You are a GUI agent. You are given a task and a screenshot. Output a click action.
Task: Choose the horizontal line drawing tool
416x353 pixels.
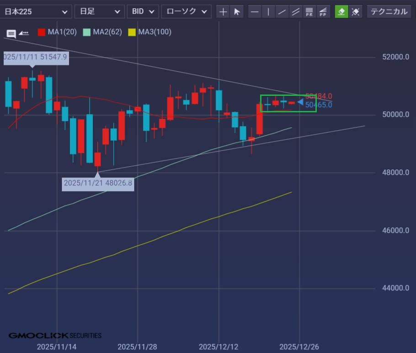[255, 11]
